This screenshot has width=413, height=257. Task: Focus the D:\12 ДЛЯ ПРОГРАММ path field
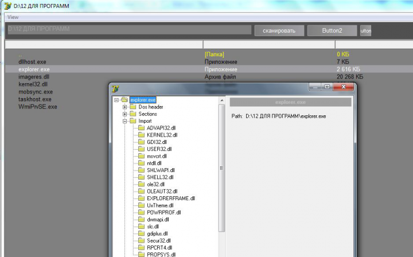click(x=128, y=29)
